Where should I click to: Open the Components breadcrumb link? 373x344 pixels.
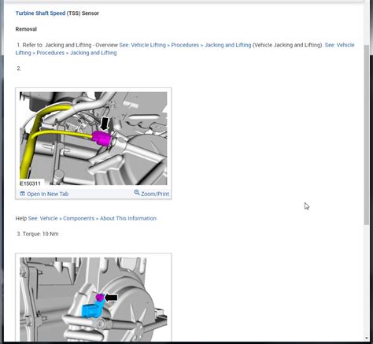[79, 218]
